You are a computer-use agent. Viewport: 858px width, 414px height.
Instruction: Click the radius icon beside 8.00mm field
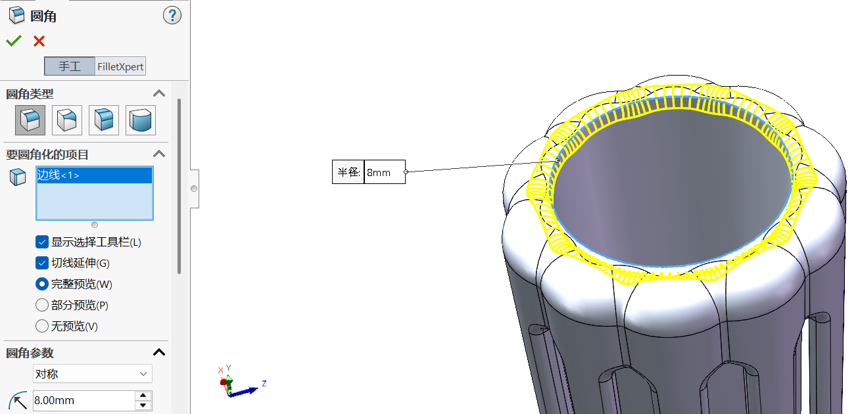coord(18,400)
